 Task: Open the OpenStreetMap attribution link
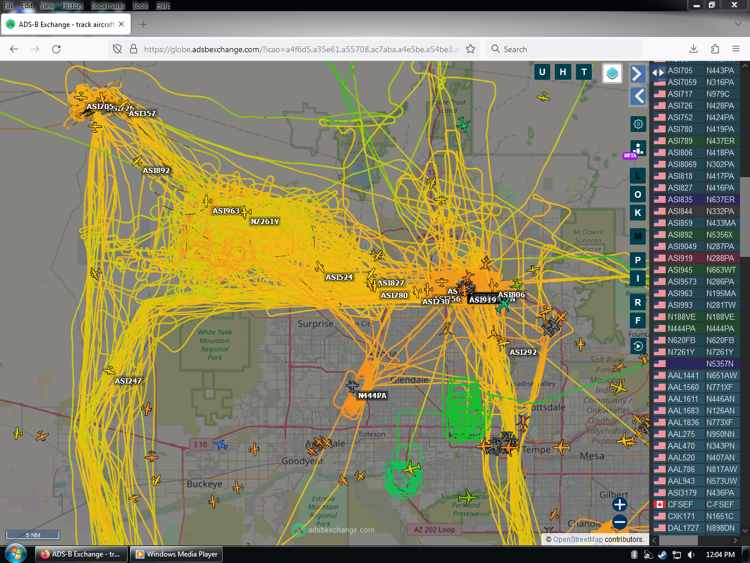tap(578, 540)
